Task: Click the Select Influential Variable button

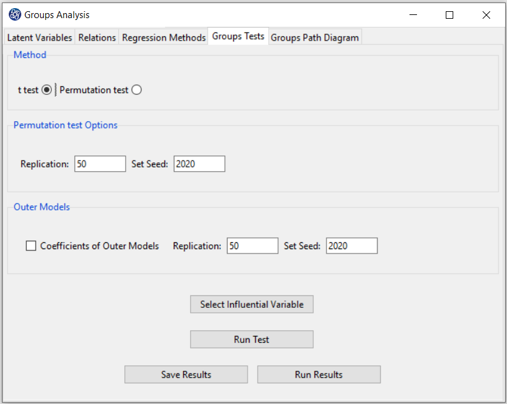Action: [251, 304]
